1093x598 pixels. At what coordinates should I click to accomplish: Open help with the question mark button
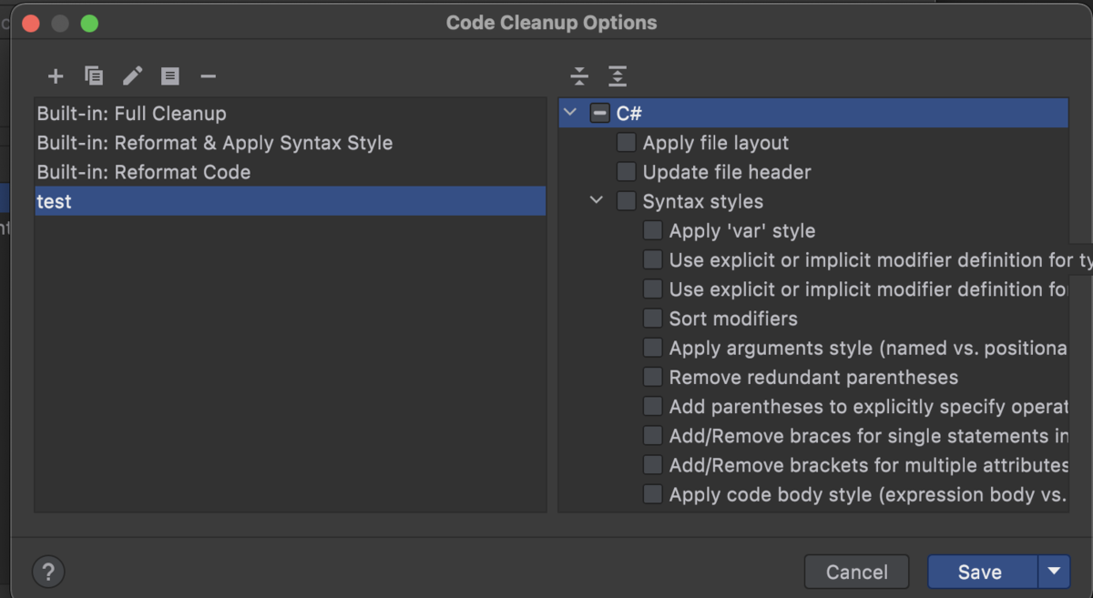click(48, 572)
